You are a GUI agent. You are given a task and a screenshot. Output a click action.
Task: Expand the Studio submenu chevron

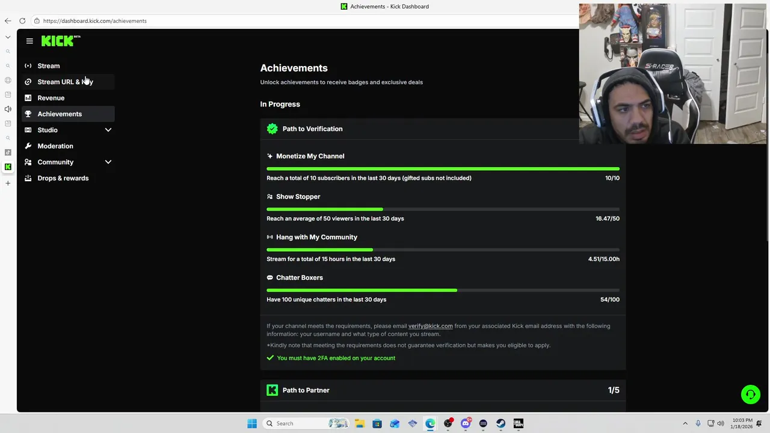coord(108,130)
